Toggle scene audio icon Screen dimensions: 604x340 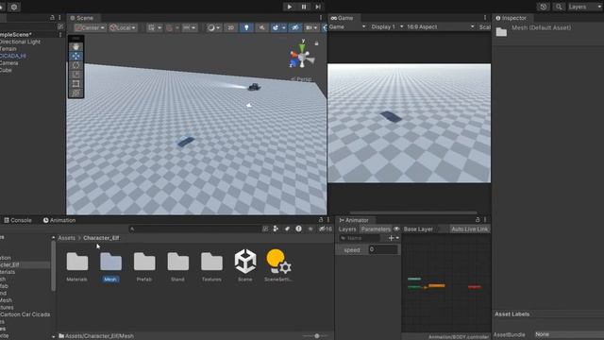261,27
